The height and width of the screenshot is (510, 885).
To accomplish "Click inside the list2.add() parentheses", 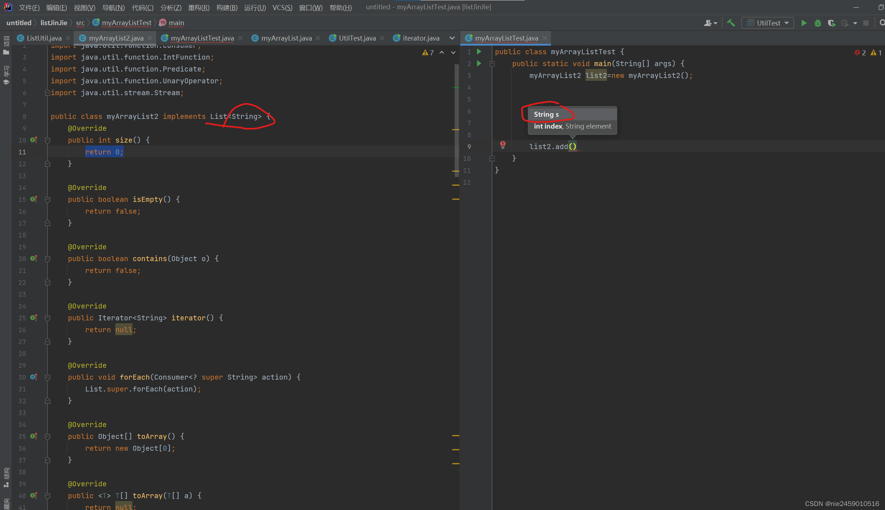I will [x=573, y=147].
